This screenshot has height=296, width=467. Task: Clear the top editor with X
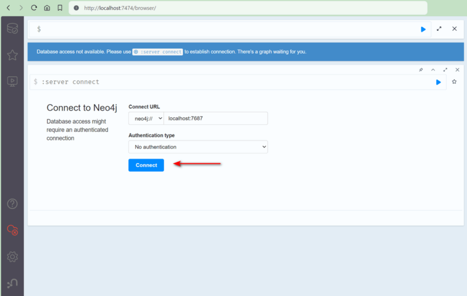pos(454,29)
